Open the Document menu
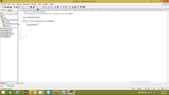The width and height of the screenshot is (169, 95). (x=26, y=4)
